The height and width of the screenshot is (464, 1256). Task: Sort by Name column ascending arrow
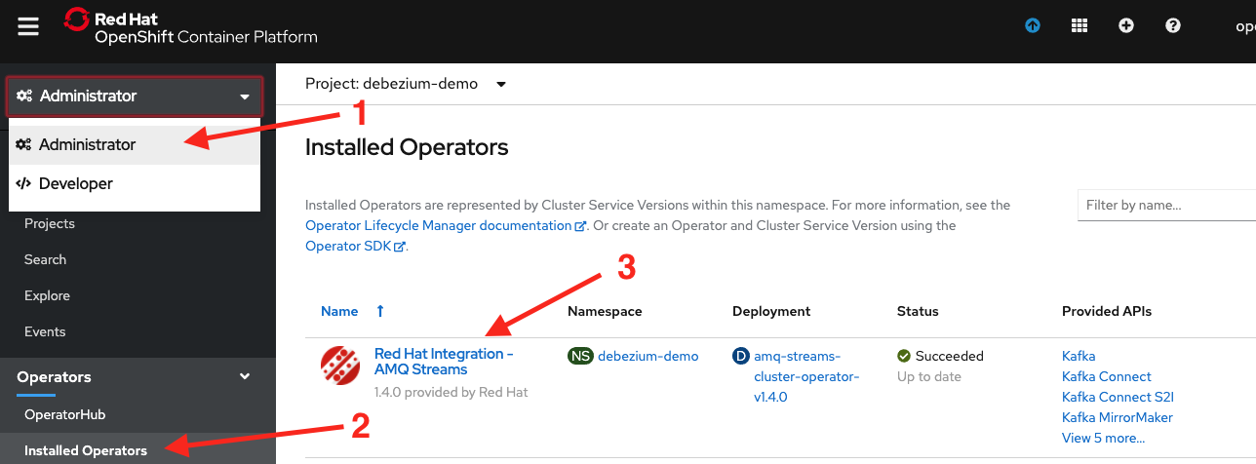coord(380,311)
